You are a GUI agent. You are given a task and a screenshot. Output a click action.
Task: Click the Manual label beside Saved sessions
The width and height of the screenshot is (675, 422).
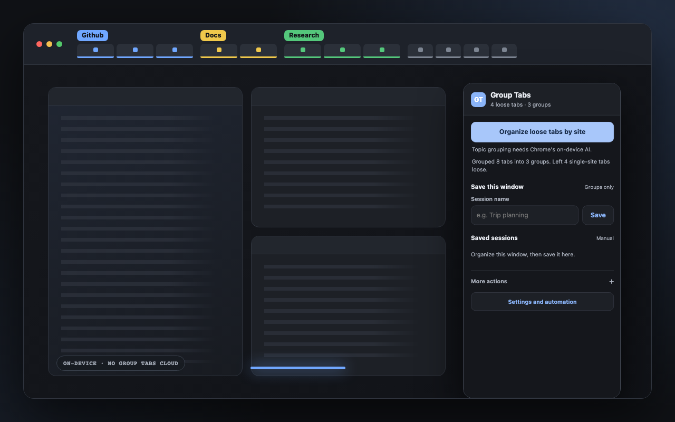coord(605,238)
